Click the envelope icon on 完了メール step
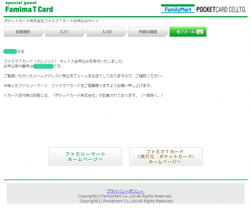 [x=200, y=32]
